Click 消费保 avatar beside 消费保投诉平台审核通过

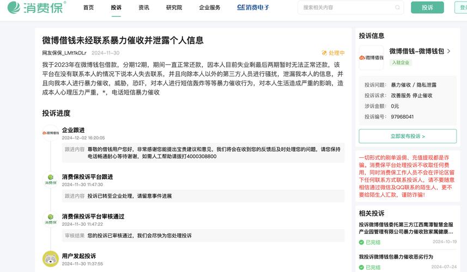pos(51,219)
